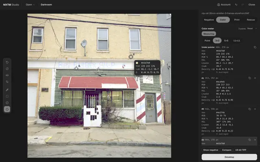Copy the Under pointer color values
The width and height of the screenshot is (260, 162).
click(255, 47)
